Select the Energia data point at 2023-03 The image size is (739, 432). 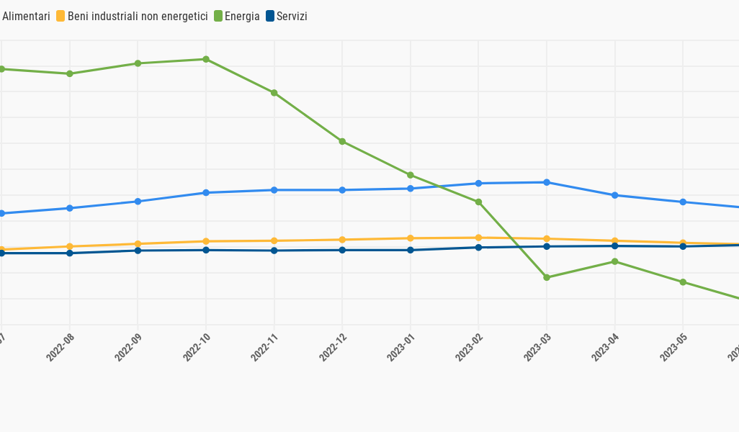coord(547,277)
